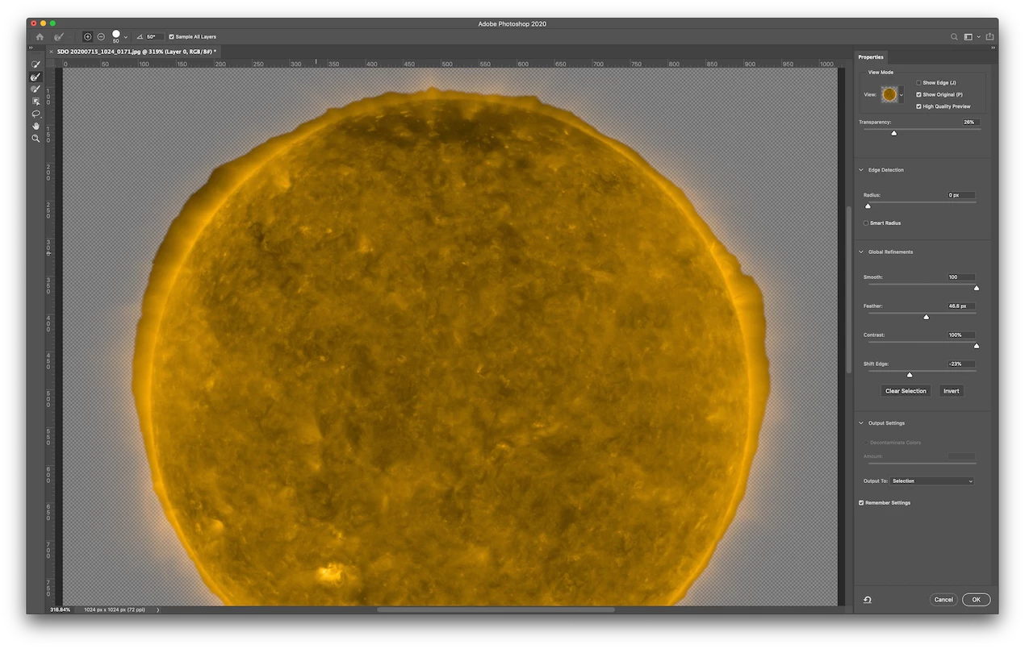Select the Brush tool in toolbar

(x=36, y=89)
